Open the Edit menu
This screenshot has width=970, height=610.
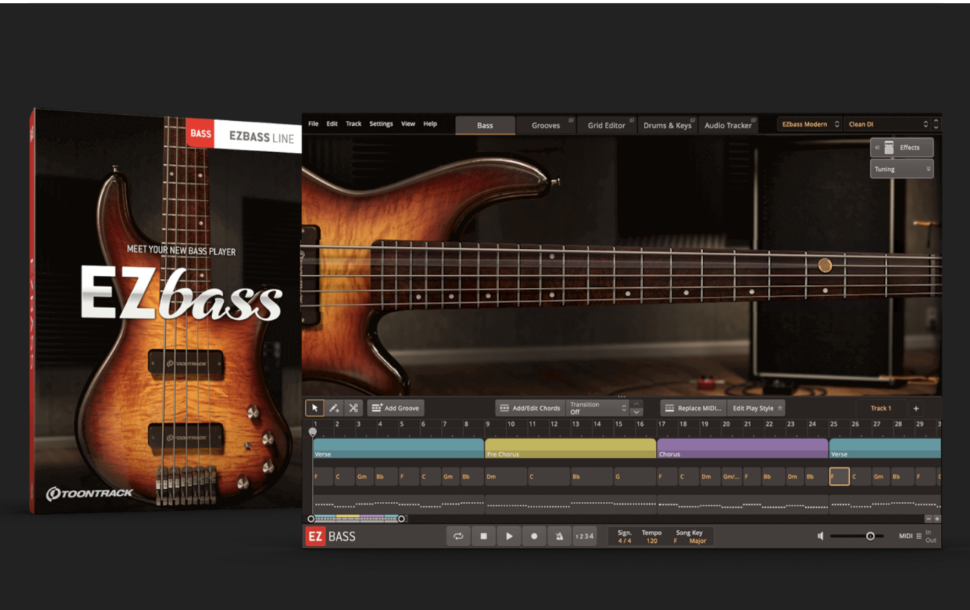coord(332,124)
